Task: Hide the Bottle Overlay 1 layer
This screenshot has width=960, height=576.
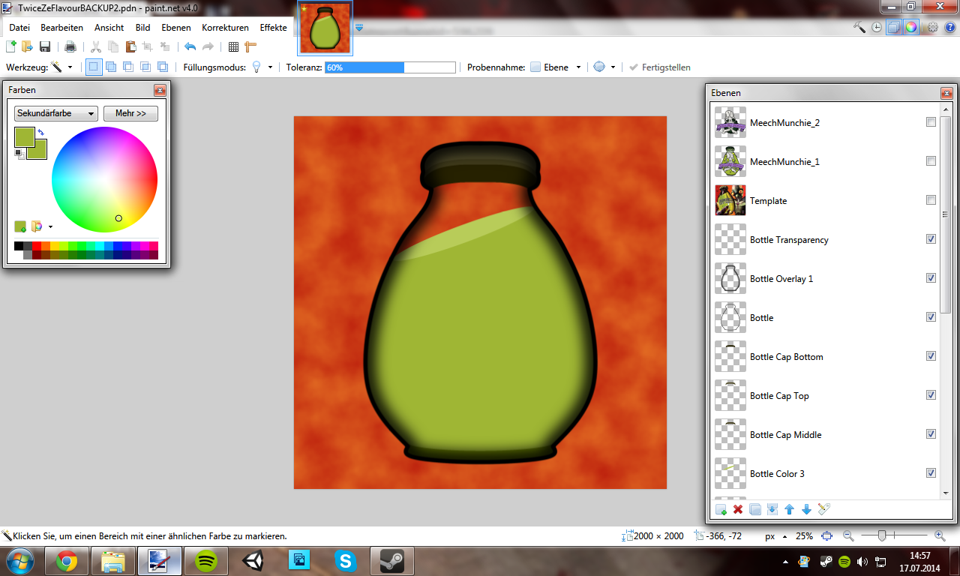Action: 931,278
